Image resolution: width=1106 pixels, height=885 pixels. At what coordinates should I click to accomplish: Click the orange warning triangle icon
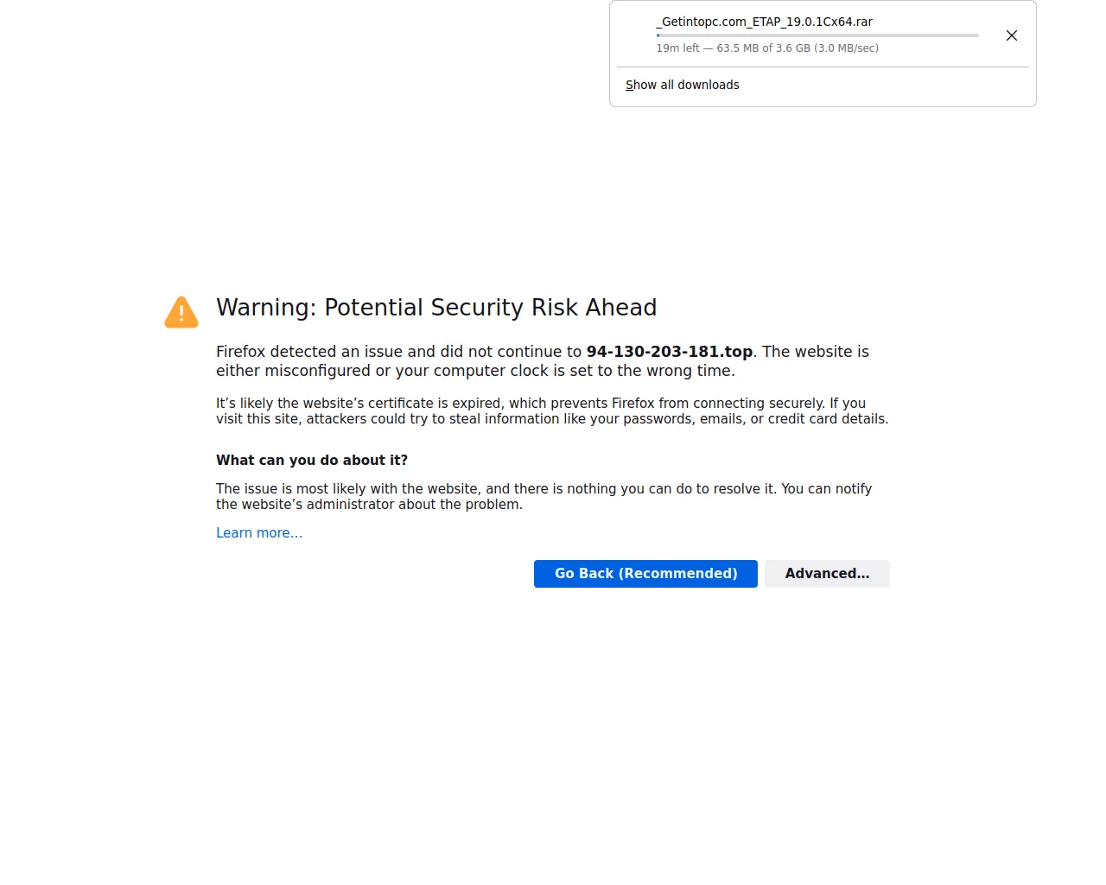point(181,312)
